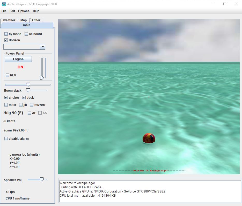Open the dropdown arrow below Horizon
Screen dimensions: 242x206
(43, 47)
